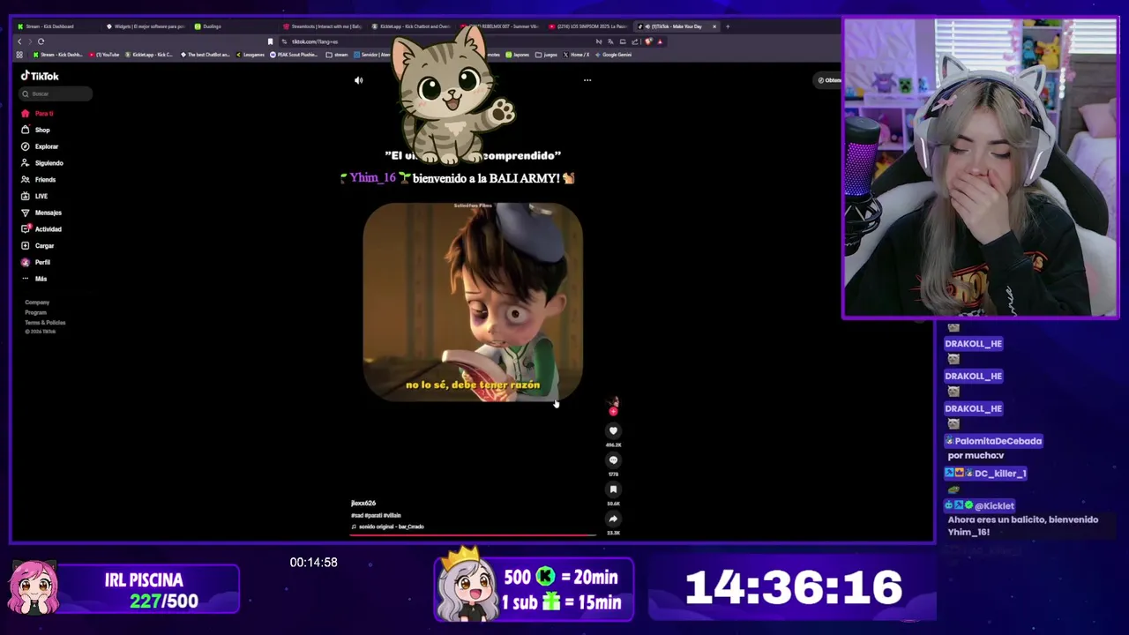Switch to the Duolingo browser tab
Screen dimensions: 1129x635
208,26
